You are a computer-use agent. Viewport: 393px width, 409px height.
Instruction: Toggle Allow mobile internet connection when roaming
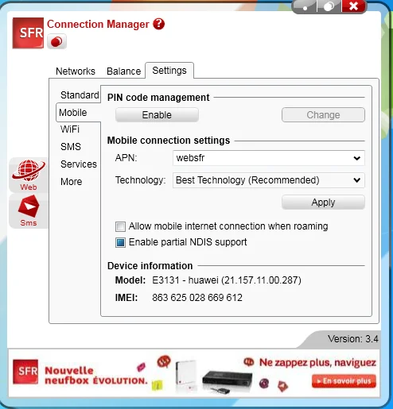120,226
